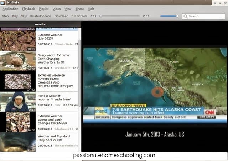Open the Playback menu
228x161 pixels.
[x=28, y=9]
